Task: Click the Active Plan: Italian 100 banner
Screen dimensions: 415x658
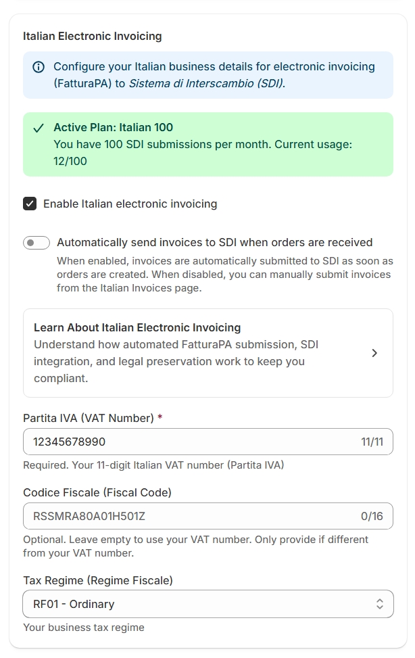Action: point(207,143)
